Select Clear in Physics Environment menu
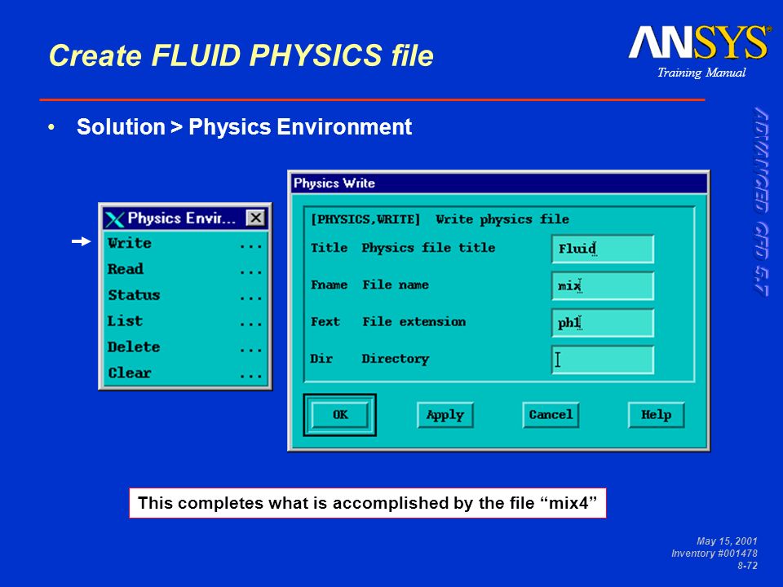The height and width of the screenshot is (587, 783). (x=185, y=373)
